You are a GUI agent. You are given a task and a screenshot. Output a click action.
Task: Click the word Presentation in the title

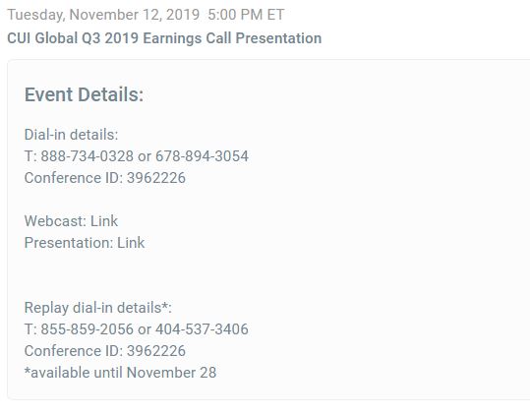point(278,37)
